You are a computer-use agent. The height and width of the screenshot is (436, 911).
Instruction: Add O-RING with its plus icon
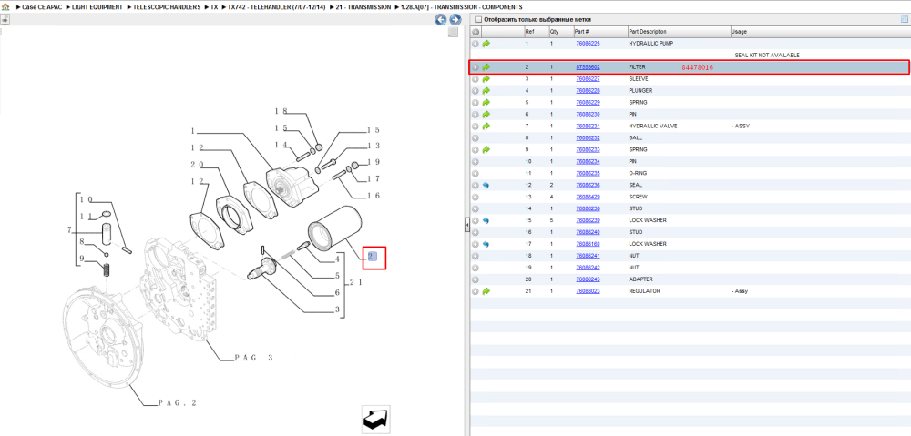click(x=476, y=173)
